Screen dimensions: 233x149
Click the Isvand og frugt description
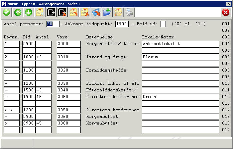pos(106,57)
